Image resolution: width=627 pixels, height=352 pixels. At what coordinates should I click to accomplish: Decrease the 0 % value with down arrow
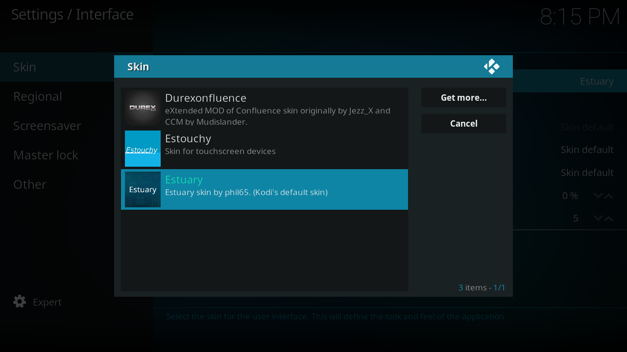point(598,196)
